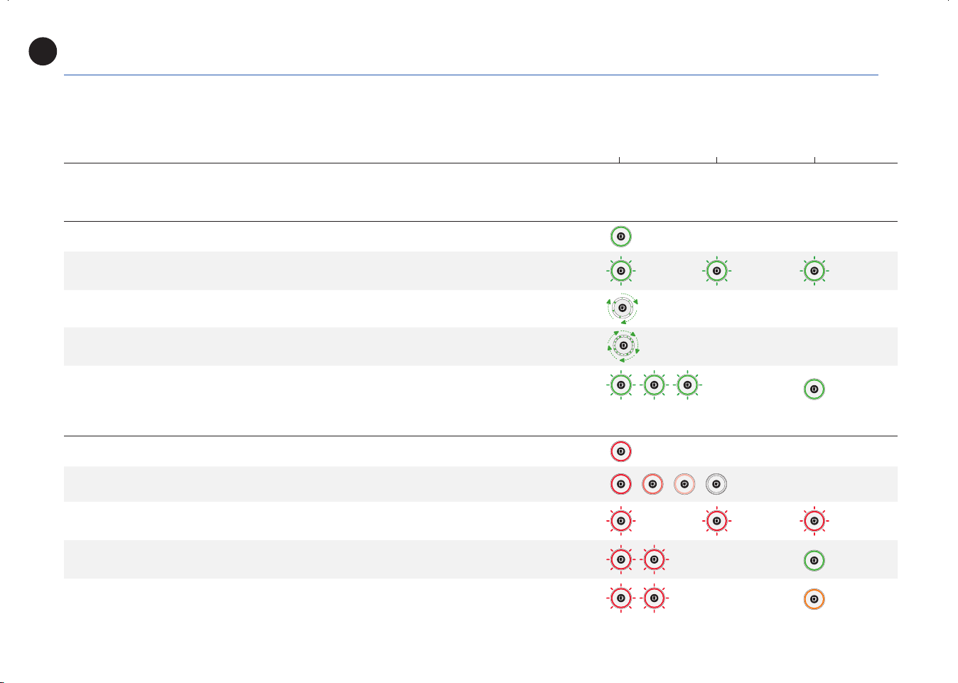Click the third flashing green ring in the triple group
This screenshot has width=958, height=683.
[686, 385]
